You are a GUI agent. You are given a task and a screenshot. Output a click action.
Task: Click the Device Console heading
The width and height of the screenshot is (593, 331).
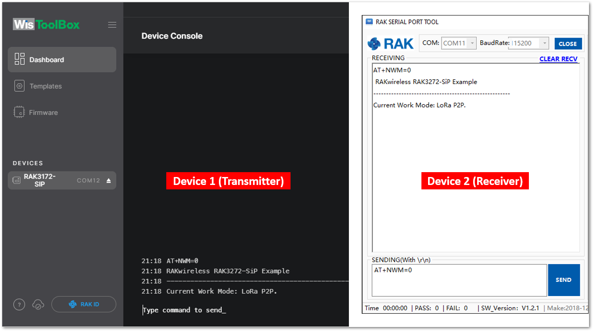coord(172,36)
